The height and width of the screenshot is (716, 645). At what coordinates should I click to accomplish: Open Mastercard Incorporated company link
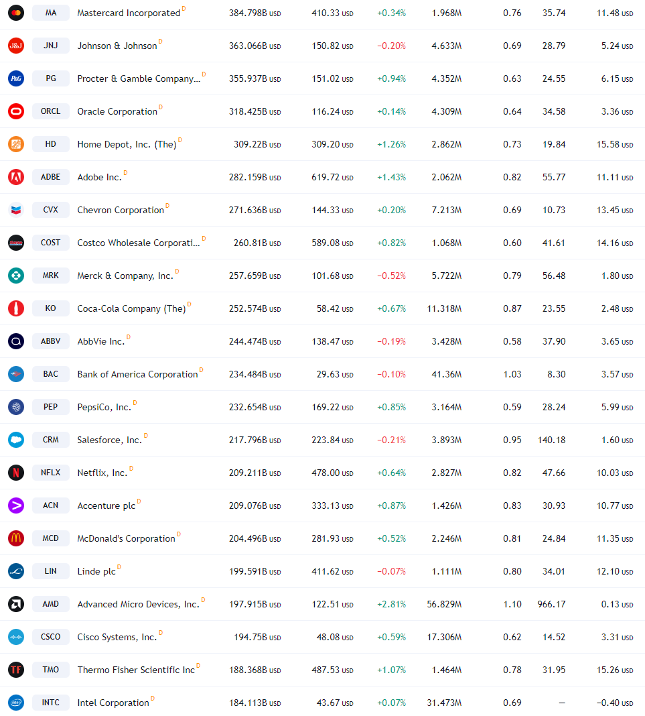pos(129,13)
